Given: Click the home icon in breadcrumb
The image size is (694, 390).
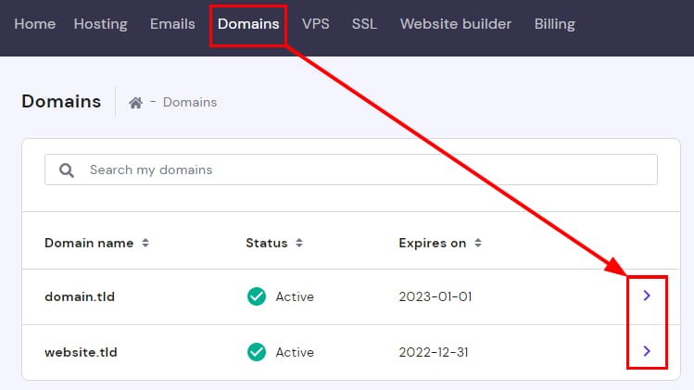Looking at the screenshot, I should coord(135,103).
